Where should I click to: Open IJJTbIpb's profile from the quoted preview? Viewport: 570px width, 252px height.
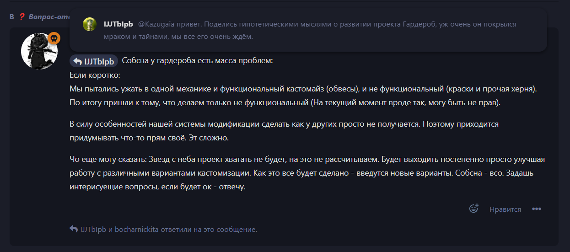point(118,24)
